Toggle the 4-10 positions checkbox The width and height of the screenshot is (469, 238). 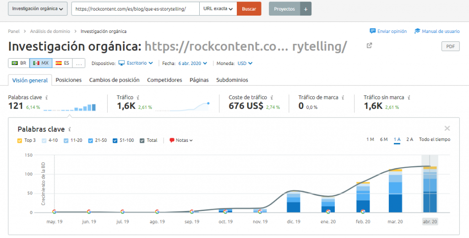pyautogui.click(x=44, y=140)
